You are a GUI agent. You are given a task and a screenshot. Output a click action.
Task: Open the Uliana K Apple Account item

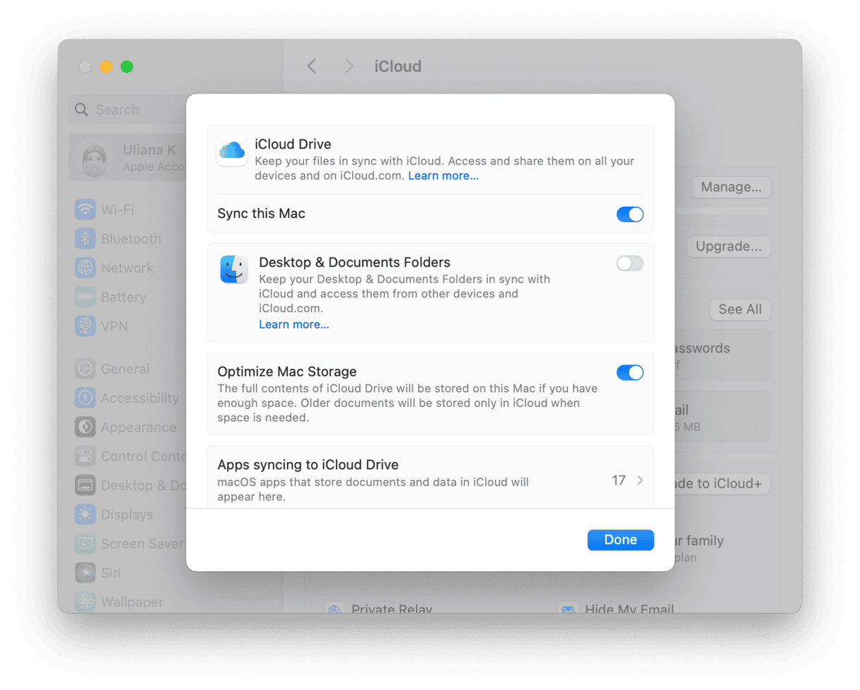click(127, 158)
